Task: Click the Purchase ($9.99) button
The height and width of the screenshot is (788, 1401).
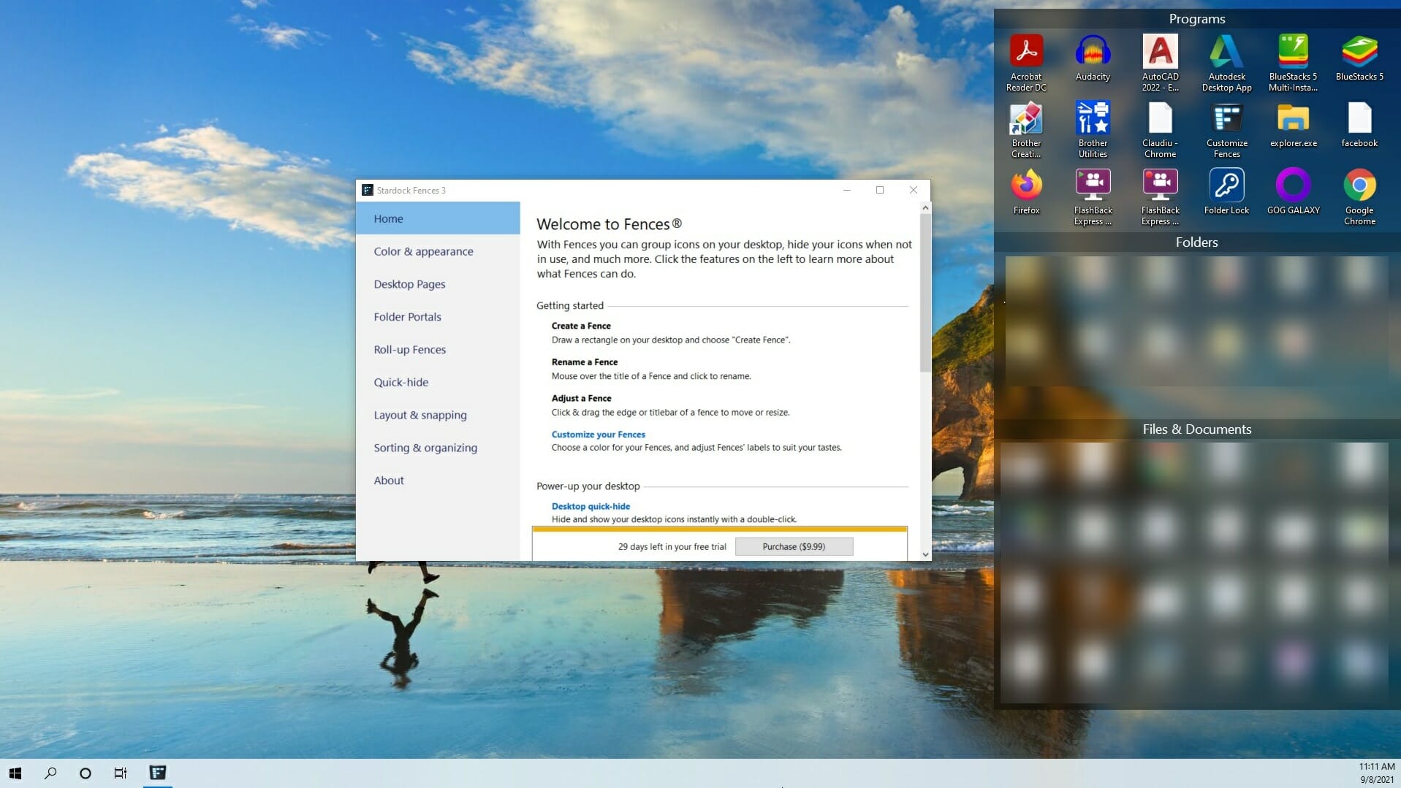Action: pyautogui.click(x=794, y=546)
